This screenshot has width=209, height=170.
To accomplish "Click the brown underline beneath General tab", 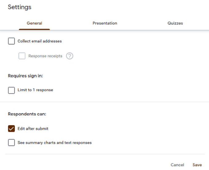I will point(34,29).
